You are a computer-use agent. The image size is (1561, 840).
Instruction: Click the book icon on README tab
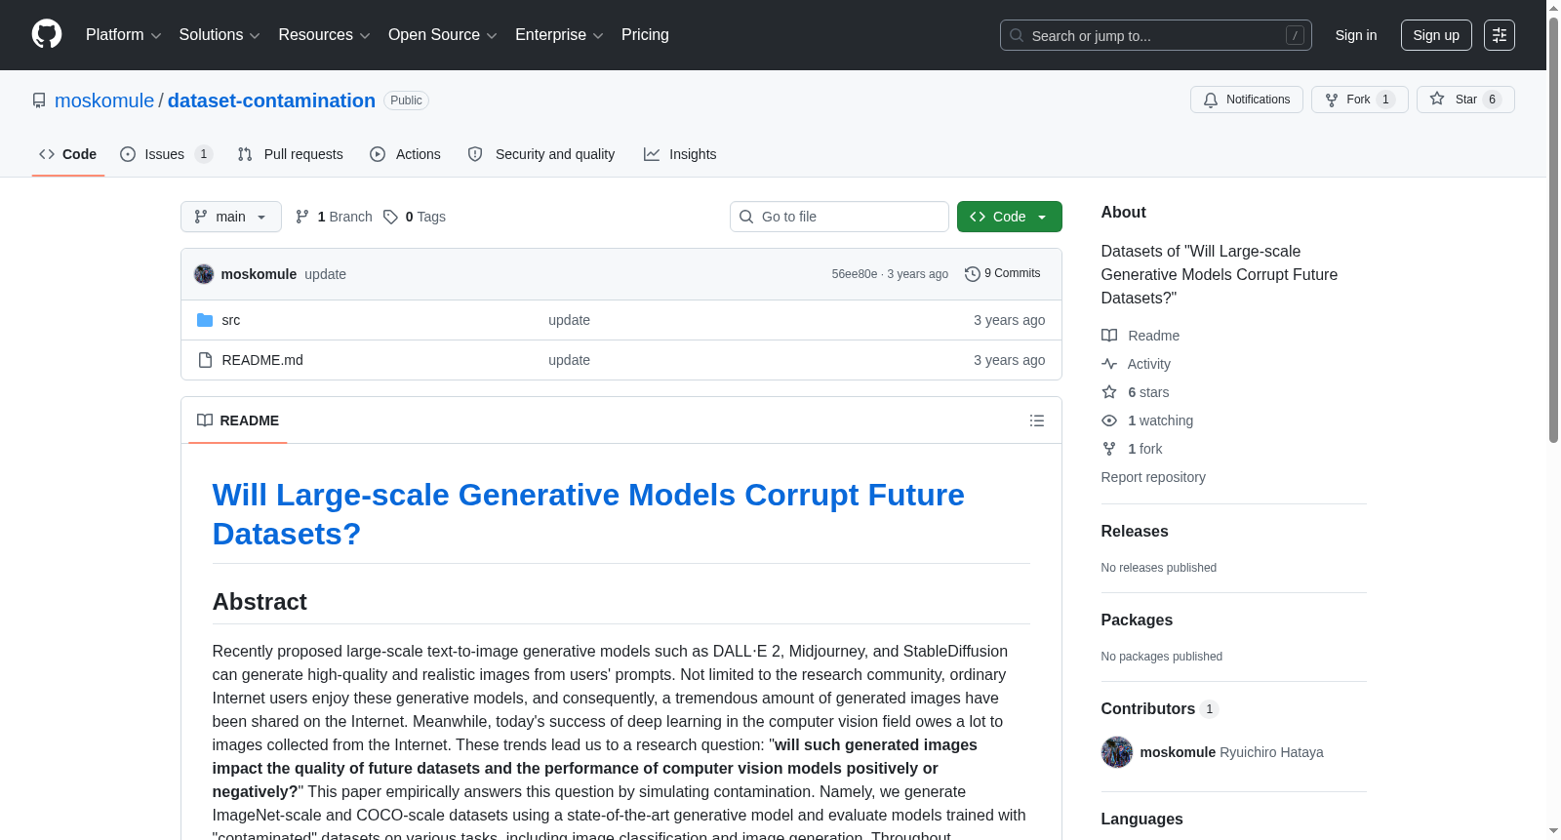[x=205, y=420]
